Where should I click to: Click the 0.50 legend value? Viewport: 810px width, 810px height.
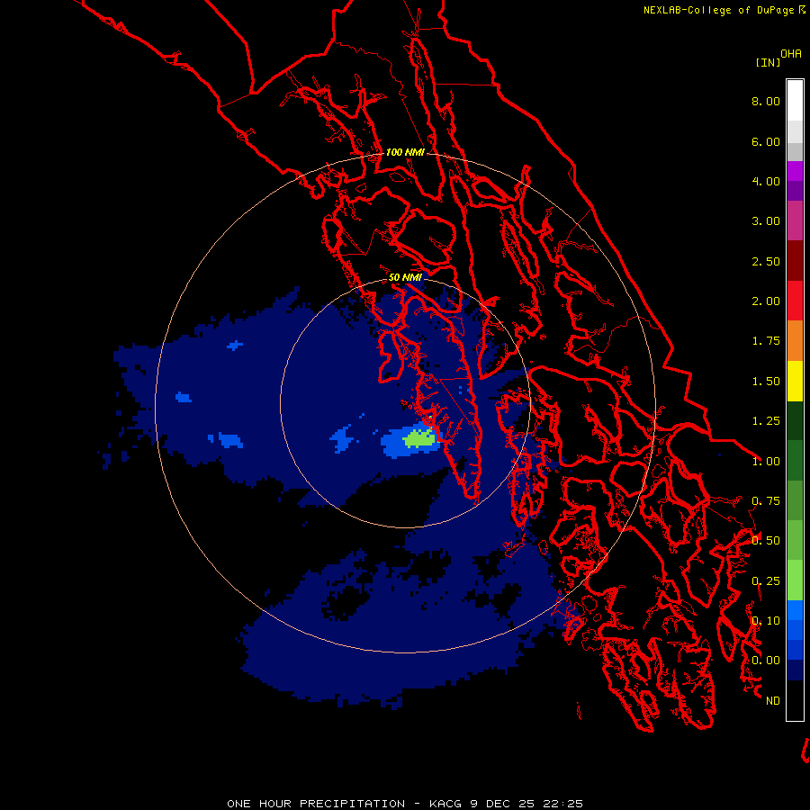[766, 541]
